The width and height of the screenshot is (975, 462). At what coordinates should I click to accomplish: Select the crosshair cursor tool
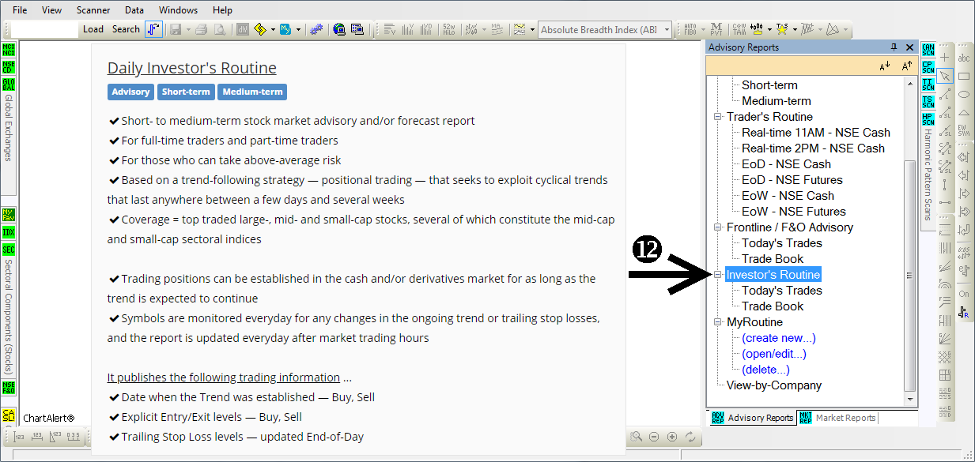click(945, 58)
